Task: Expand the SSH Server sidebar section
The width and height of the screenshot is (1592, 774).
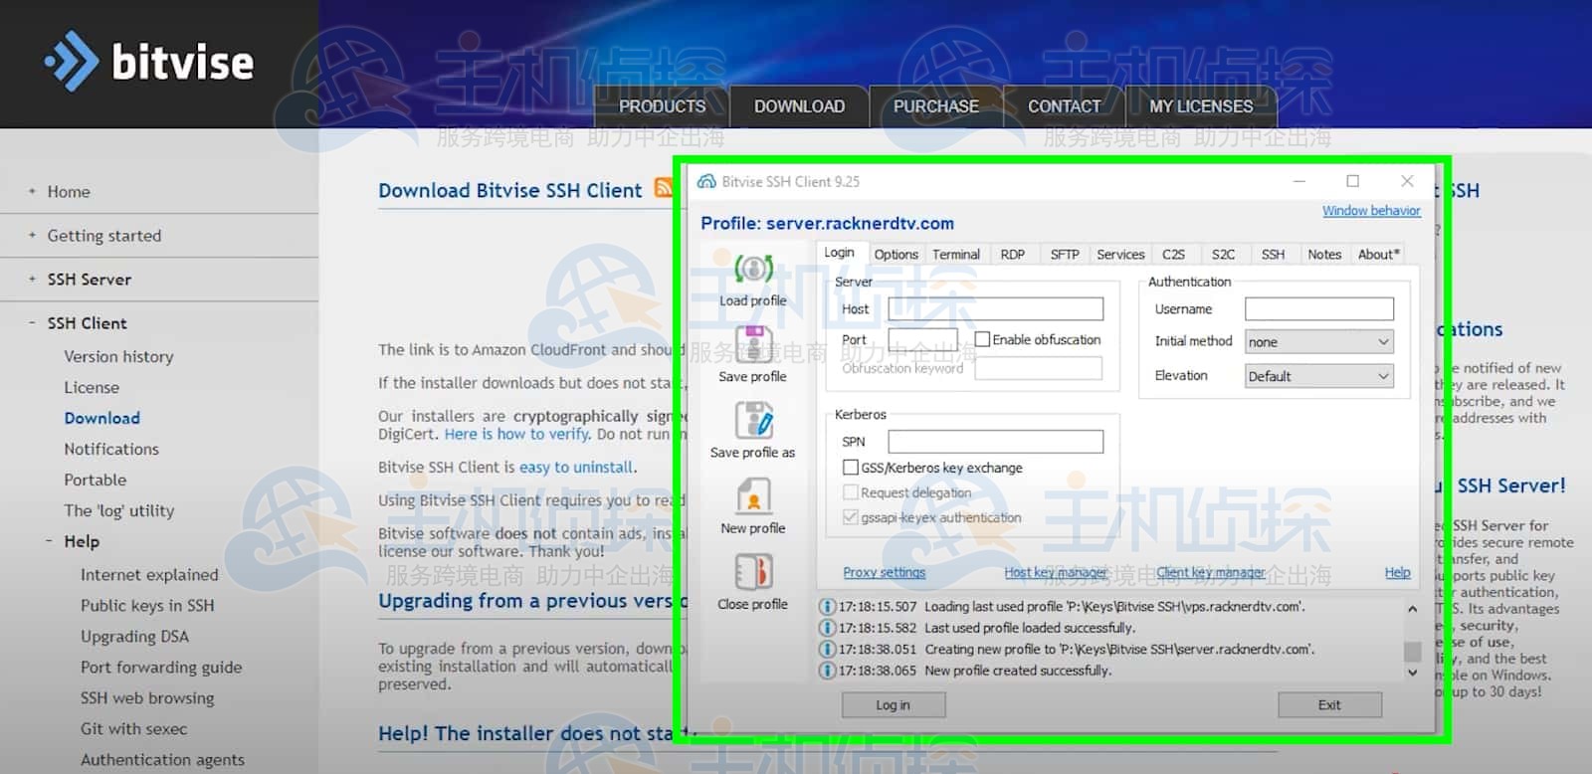Action: (33, 280)
